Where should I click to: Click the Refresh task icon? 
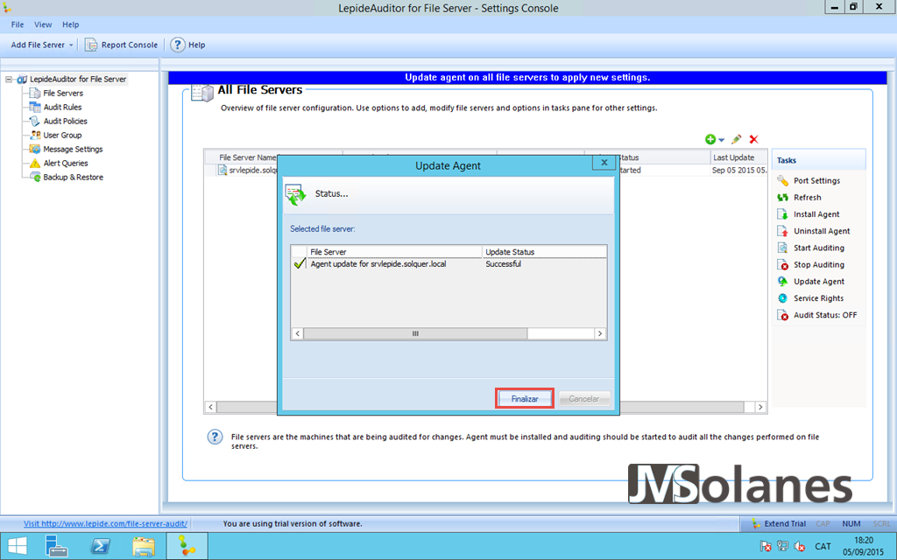click(782, 197)
